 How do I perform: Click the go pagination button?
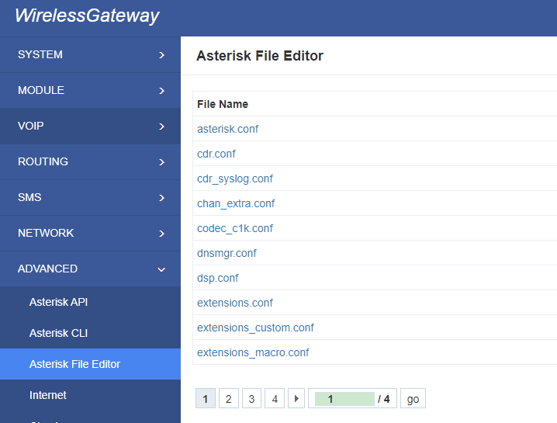[x=413, y=398]
